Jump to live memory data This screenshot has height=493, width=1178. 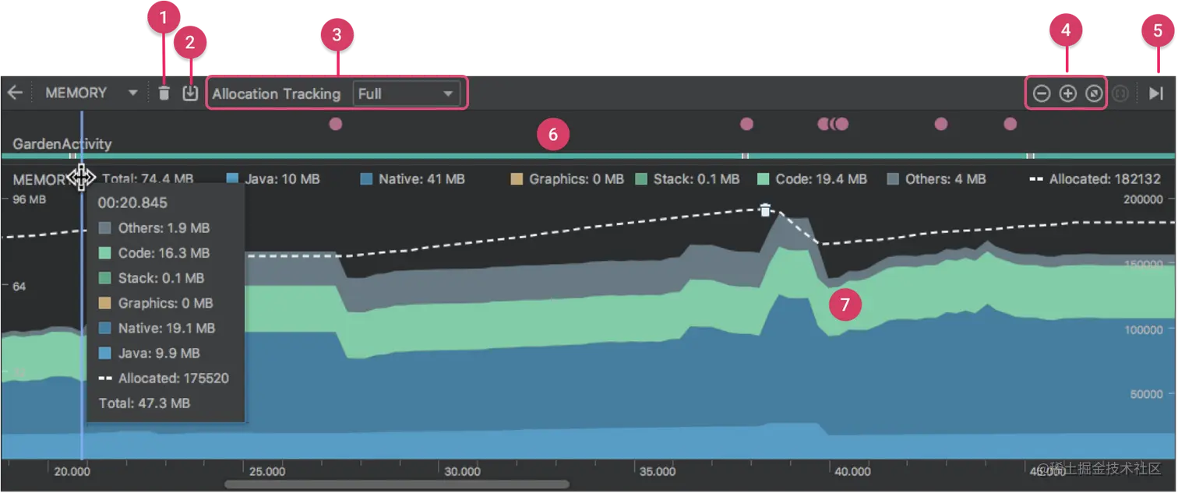point(1155,93)
